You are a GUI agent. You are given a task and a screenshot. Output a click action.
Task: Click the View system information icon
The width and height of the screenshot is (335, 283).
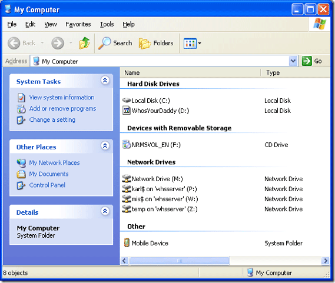[x=21, y=98]
